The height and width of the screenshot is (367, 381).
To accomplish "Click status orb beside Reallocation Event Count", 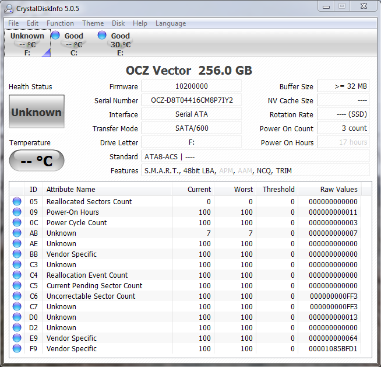I will pos(17,275).
